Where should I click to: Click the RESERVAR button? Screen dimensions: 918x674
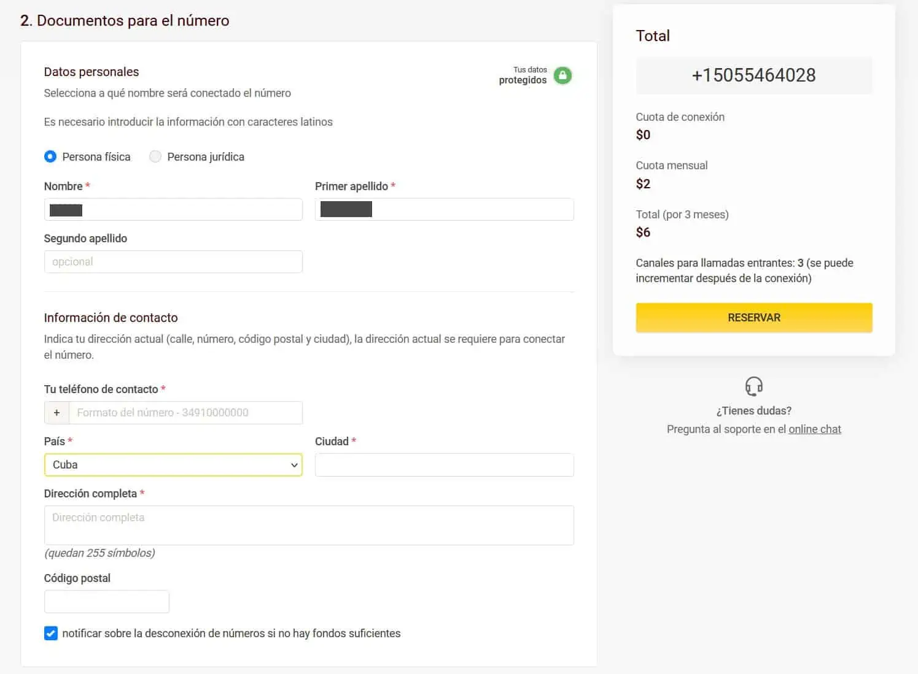754,318
